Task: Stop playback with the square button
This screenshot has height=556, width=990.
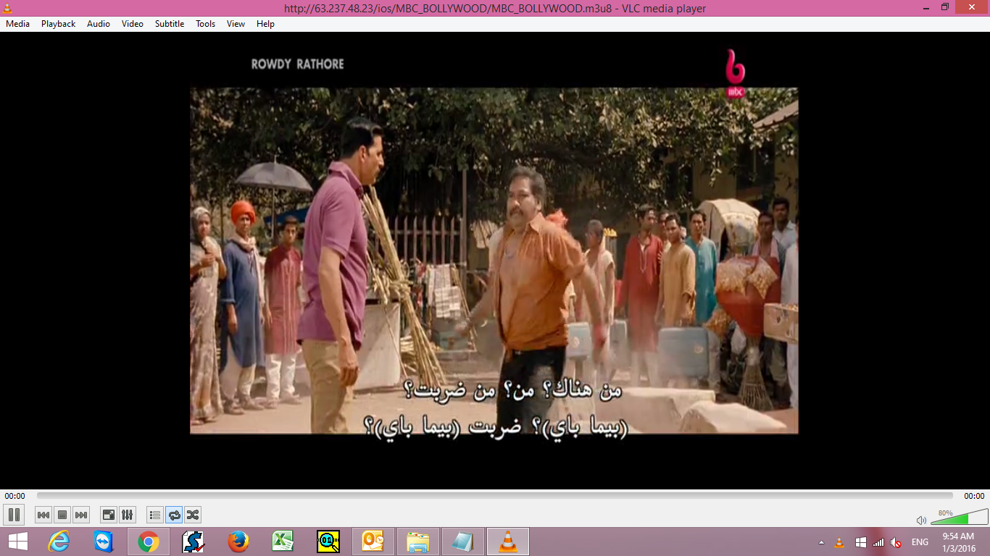Action: (x=62, y=515)
